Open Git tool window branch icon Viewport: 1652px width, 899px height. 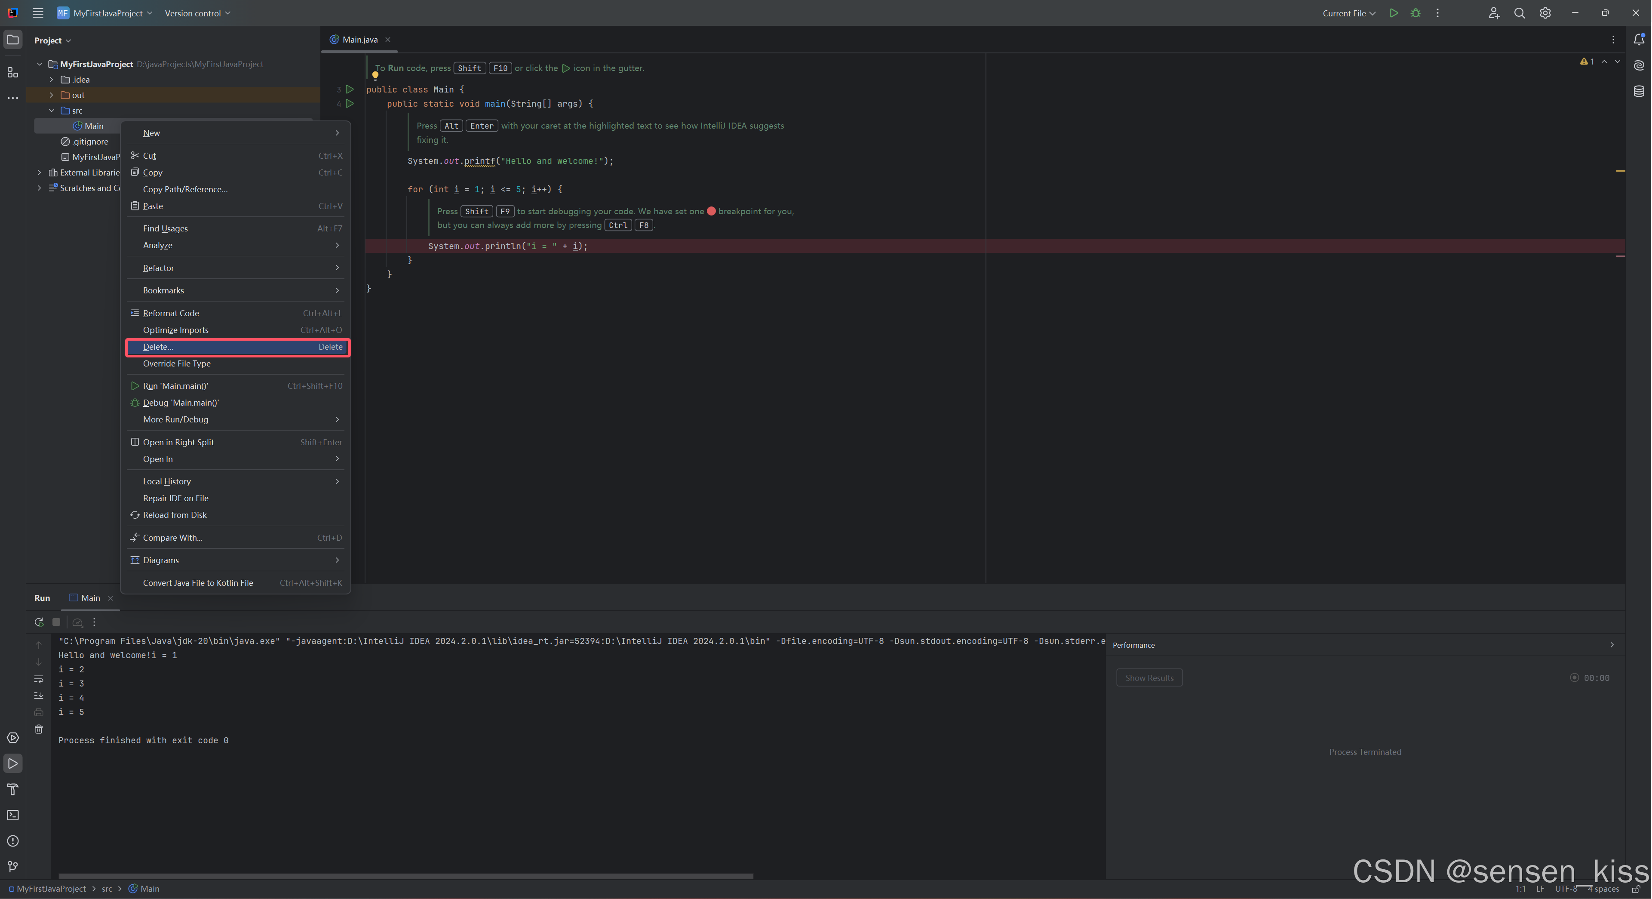click(x=13, y=866)
